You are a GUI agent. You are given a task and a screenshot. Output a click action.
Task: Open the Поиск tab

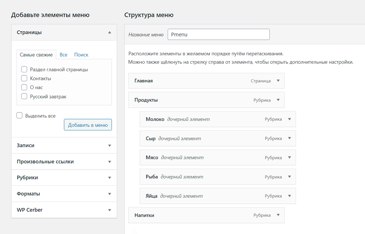[81, 55]
